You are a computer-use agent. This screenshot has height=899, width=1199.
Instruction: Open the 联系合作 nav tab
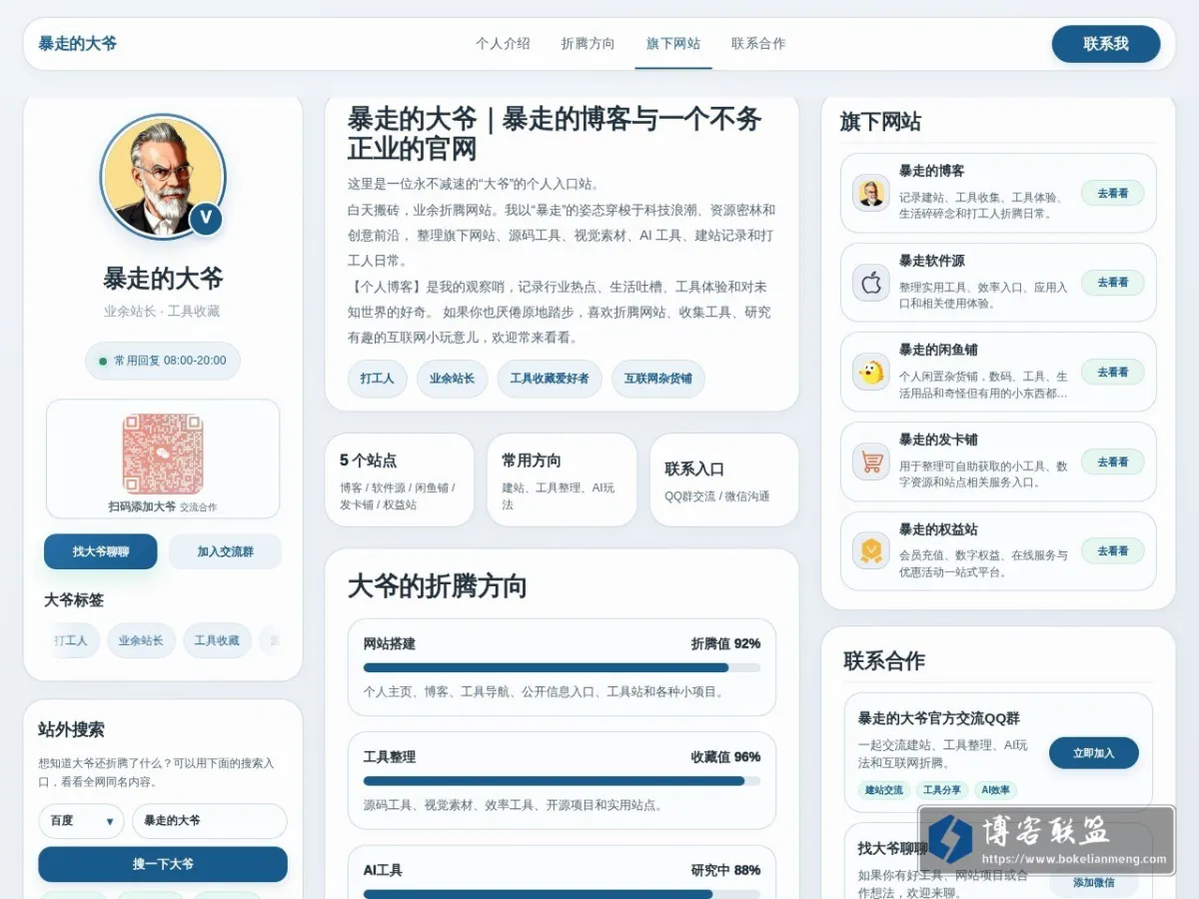pos(758,44)
